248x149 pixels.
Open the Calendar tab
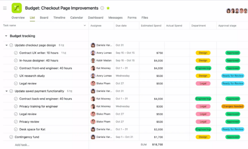pos(77,18)
